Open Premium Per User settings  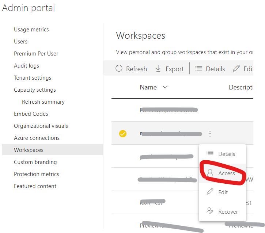point(36,54)
